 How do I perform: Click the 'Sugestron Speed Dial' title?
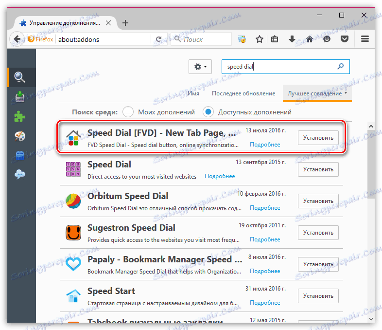click(x=131, y=228)
